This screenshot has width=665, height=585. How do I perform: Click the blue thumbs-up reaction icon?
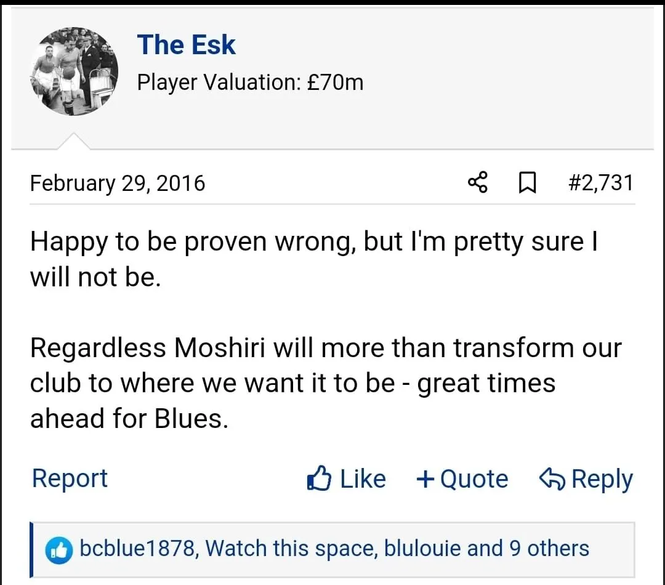59,549
